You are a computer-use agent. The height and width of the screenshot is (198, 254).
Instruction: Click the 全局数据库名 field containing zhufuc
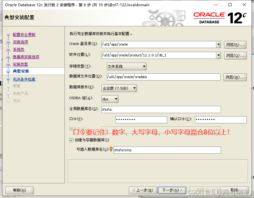pyautogui.click(x=161, y=109)
